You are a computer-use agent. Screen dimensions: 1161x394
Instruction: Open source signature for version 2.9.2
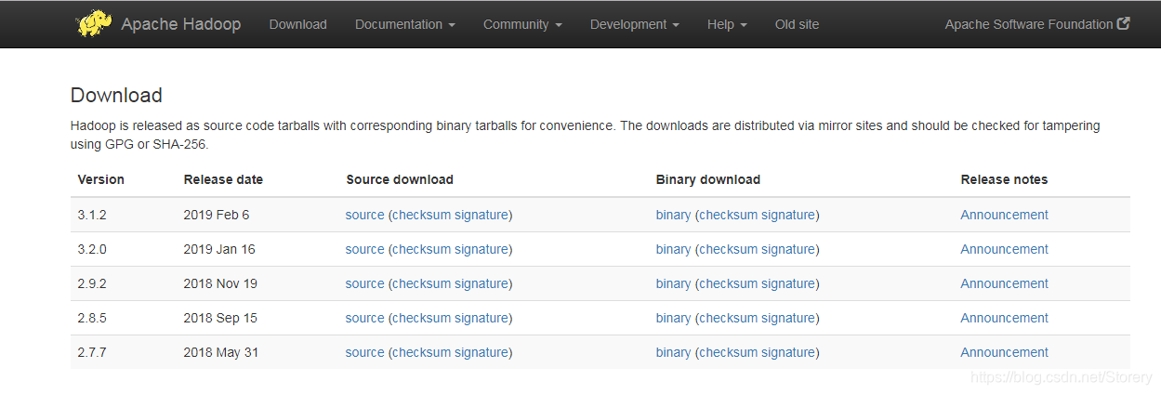pos(482,283)
